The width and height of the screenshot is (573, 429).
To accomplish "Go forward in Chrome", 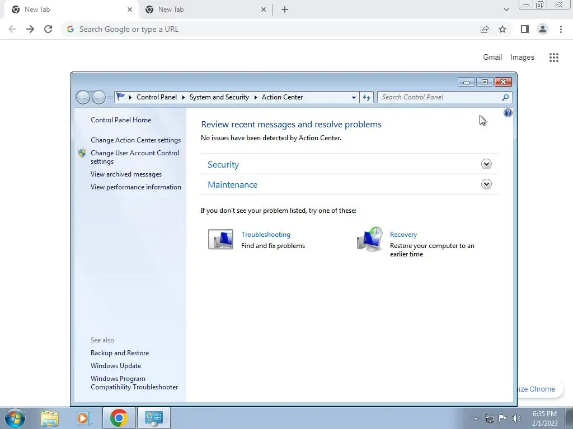I will tap(30, 29).
